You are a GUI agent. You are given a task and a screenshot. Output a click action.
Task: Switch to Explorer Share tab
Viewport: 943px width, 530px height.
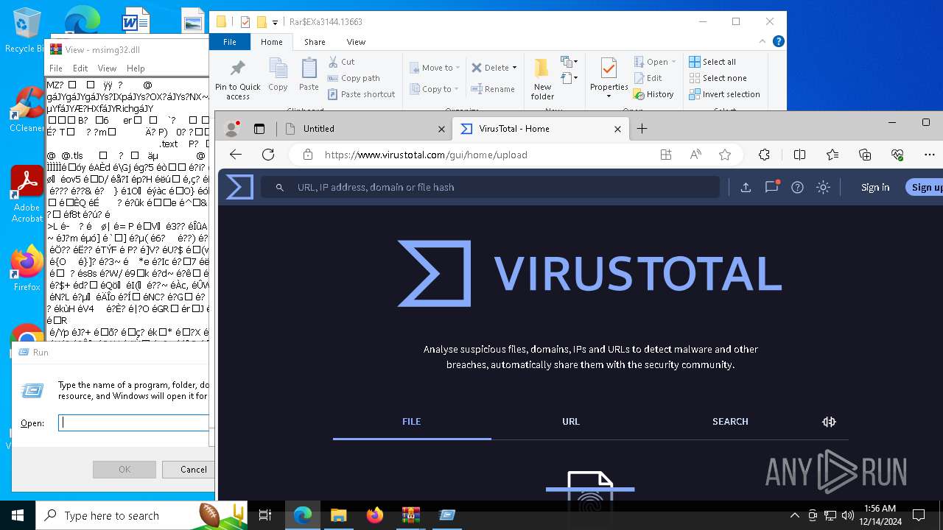(x=315, y=42)
